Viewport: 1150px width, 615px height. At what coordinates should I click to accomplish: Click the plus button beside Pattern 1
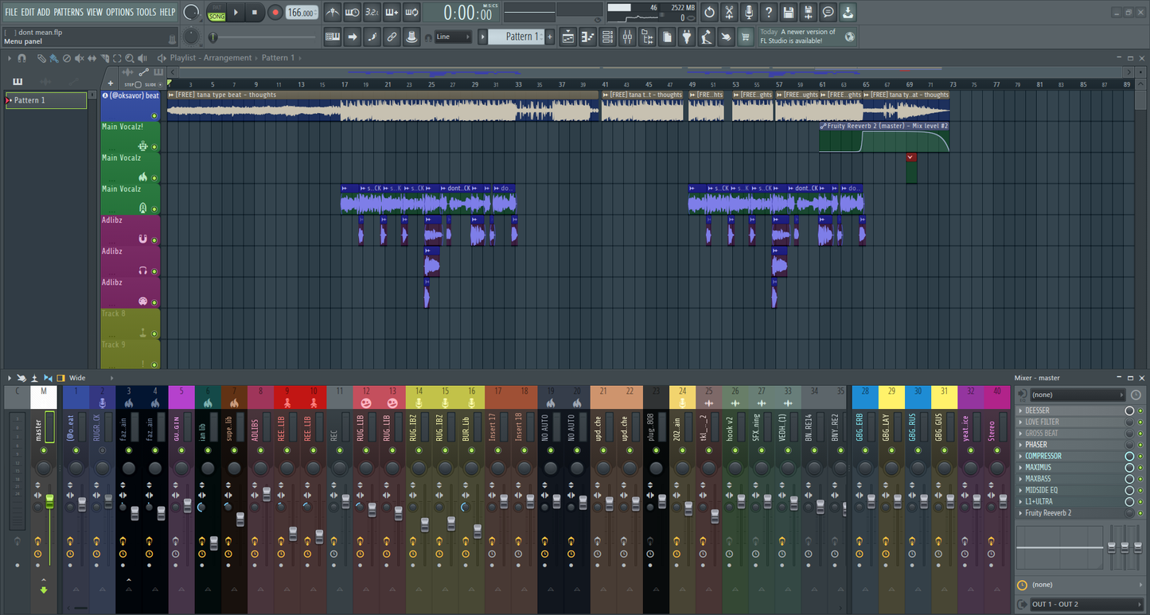pyautogui.click(x=549, y=37)
